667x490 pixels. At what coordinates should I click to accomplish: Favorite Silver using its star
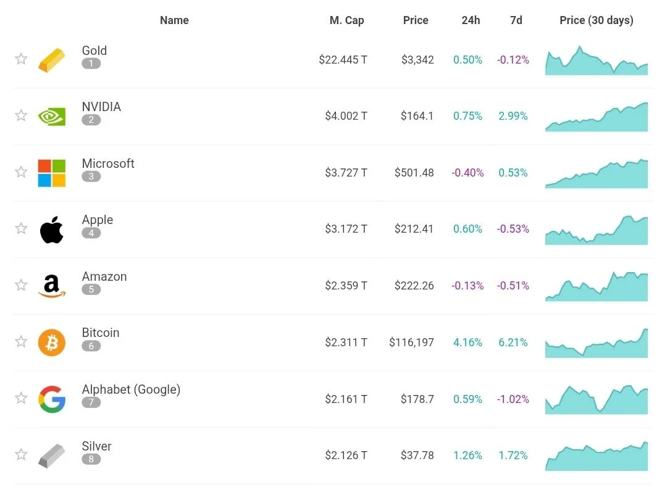pyautogui.click(x=21, y=455)
